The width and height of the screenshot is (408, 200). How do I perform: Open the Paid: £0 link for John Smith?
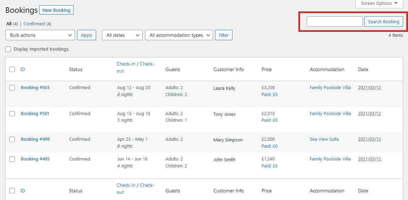pyautogui.click(x=270, y=166)
